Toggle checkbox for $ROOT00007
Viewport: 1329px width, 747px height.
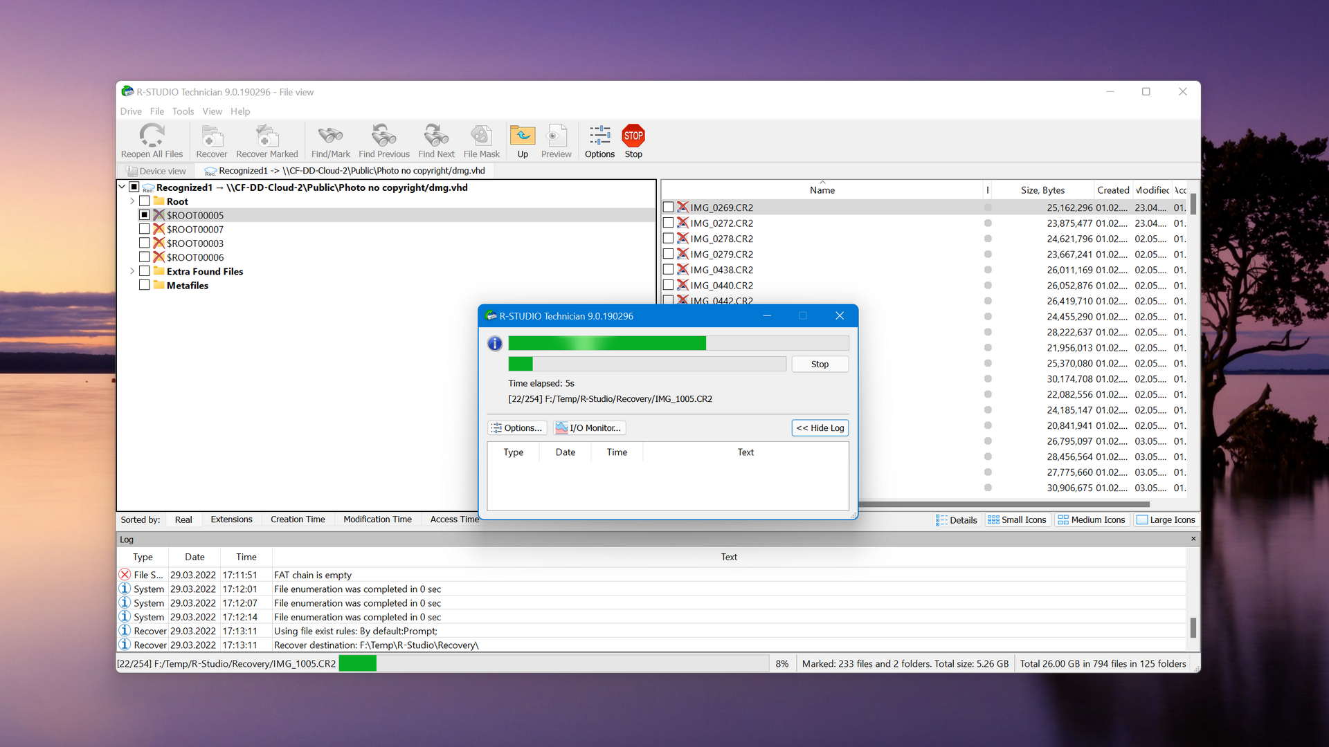tap(144, 229)
